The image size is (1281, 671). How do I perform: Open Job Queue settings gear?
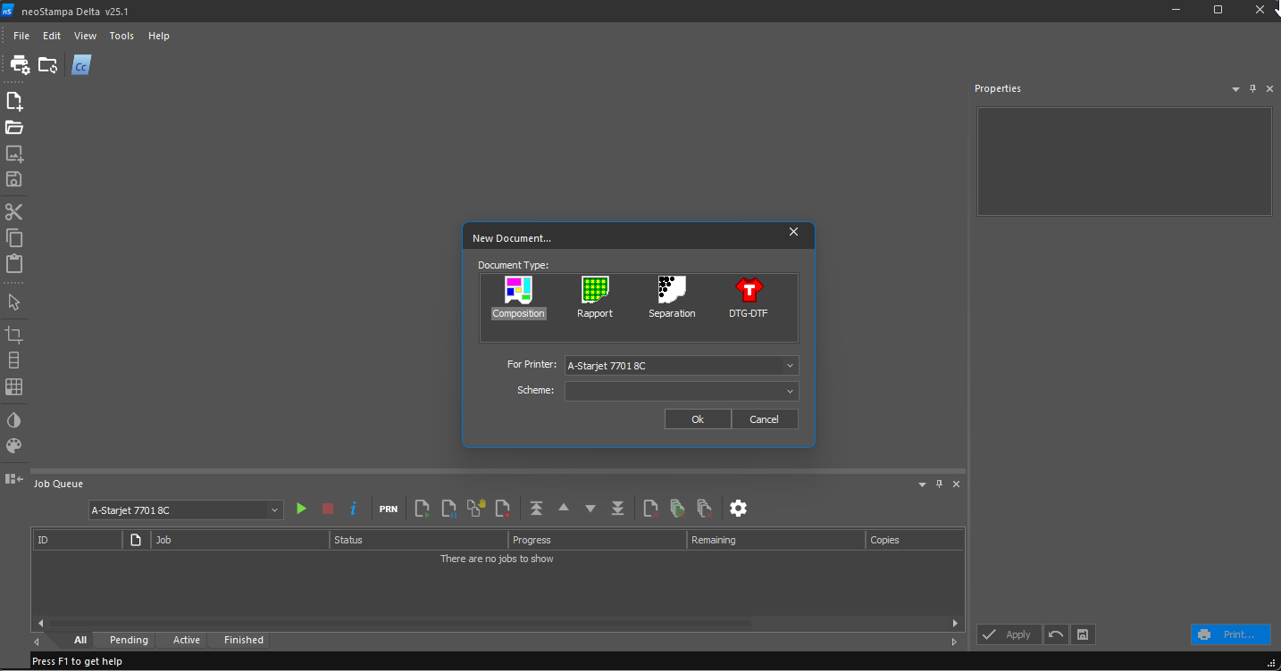pos(738,509)
